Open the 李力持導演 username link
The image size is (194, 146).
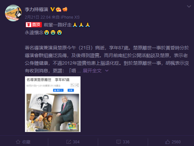coord(37,9)
